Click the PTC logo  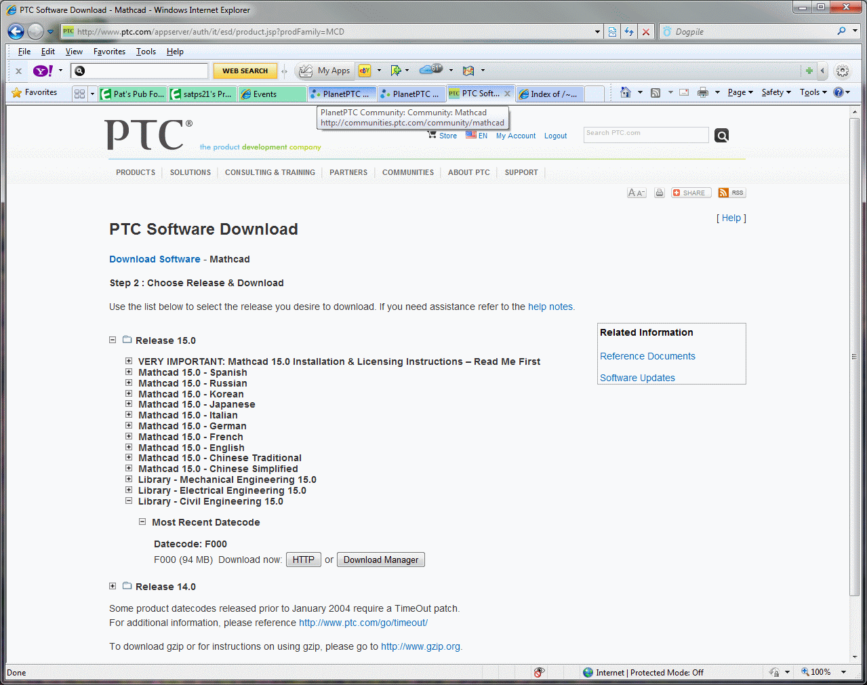pos(148,134)
